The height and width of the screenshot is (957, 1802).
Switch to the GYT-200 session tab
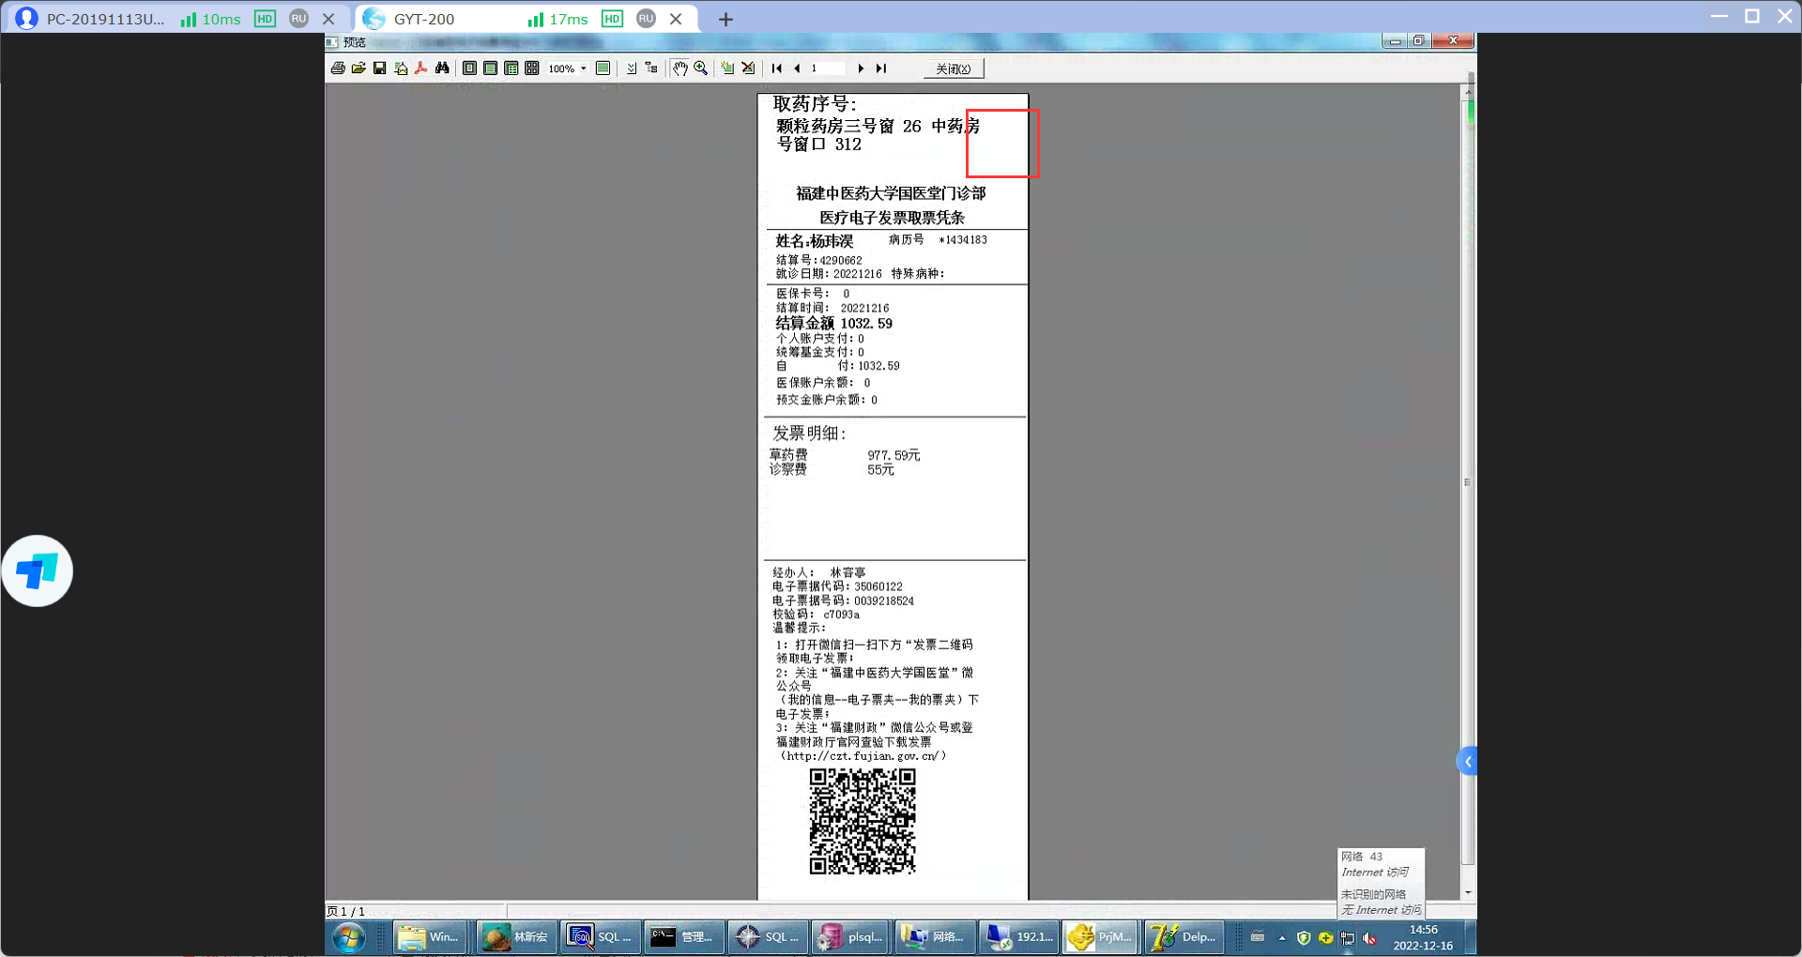424,19
